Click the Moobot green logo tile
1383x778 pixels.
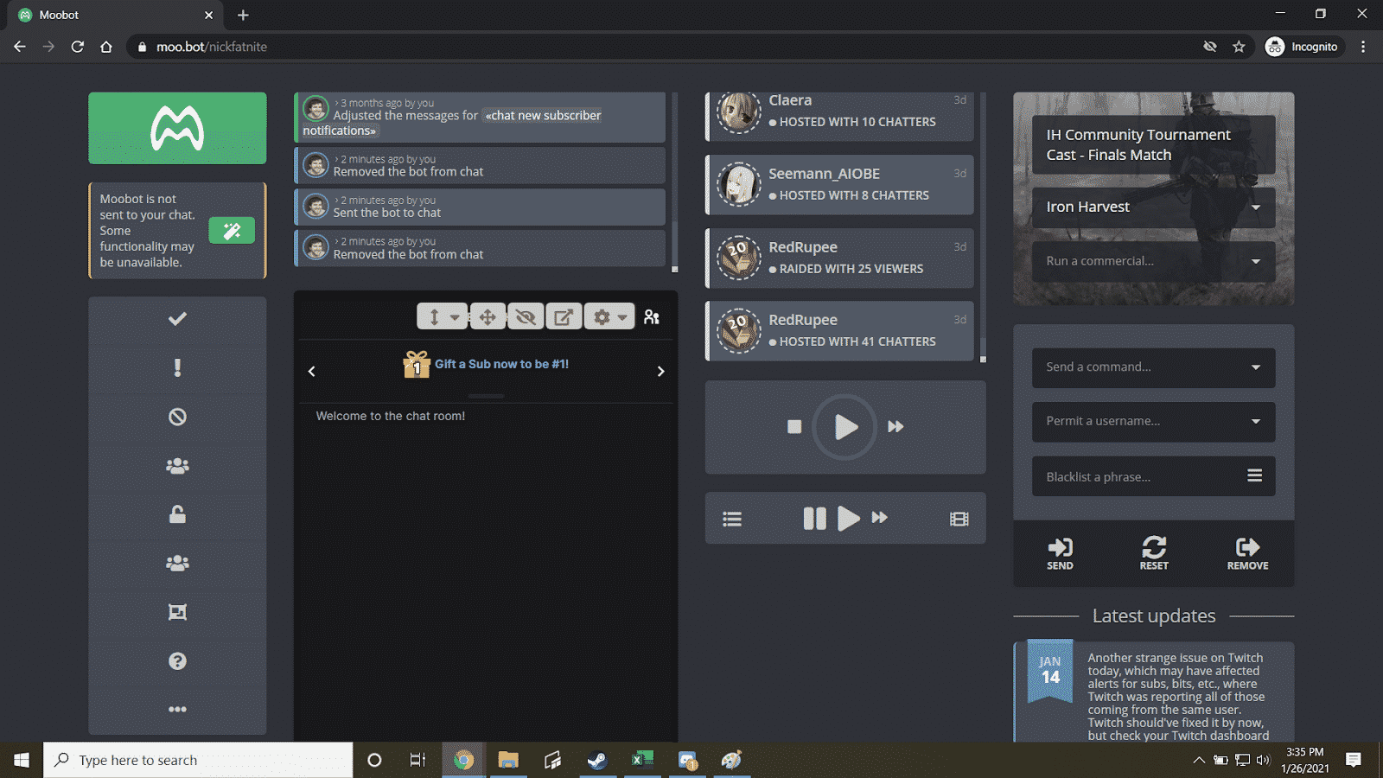[177, 128]
